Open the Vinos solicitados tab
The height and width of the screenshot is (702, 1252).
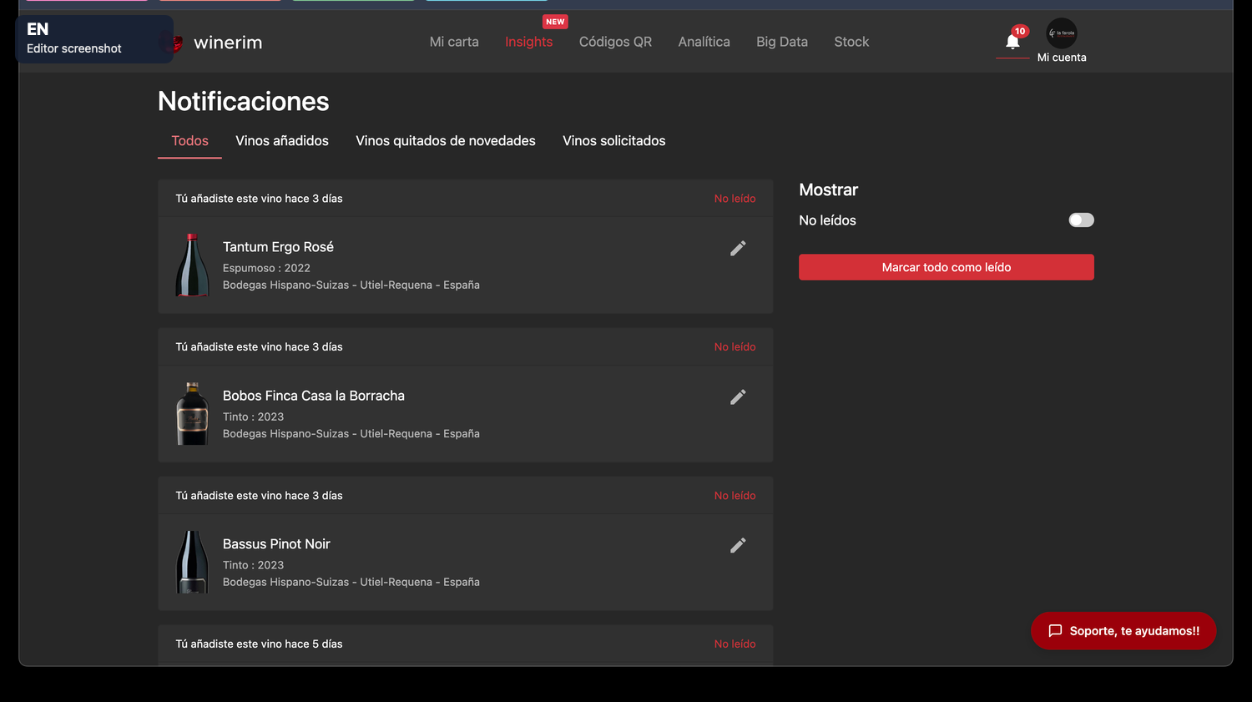[x=614, y=141]
